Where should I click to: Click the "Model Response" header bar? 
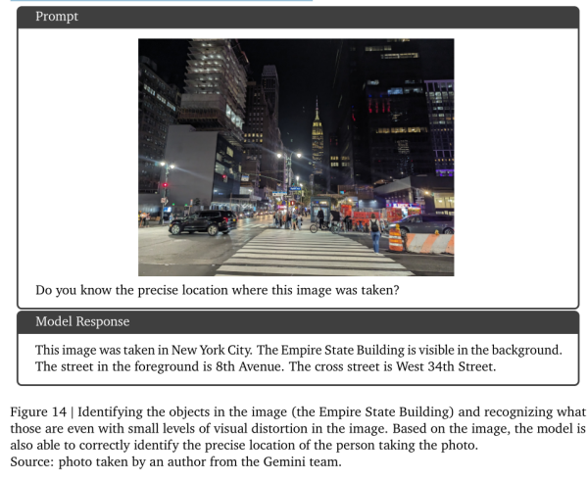pyautogui.click(x=294, y=321)
